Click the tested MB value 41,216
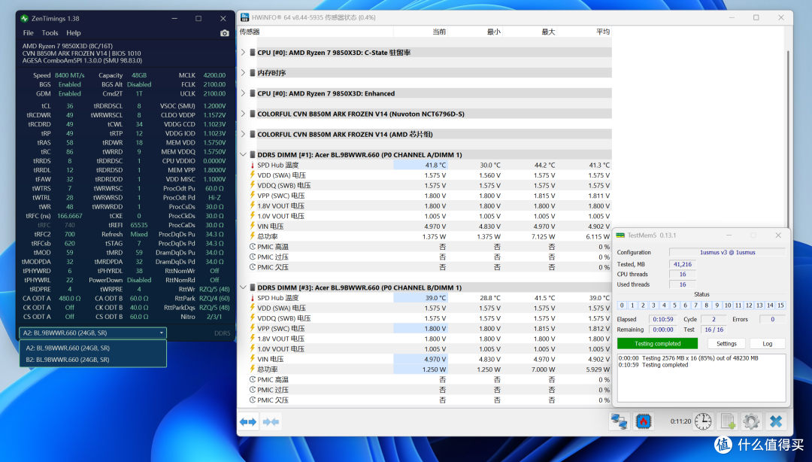Viewport: 812px width, 462px height. pyautogui.click(x=682, y=264)
